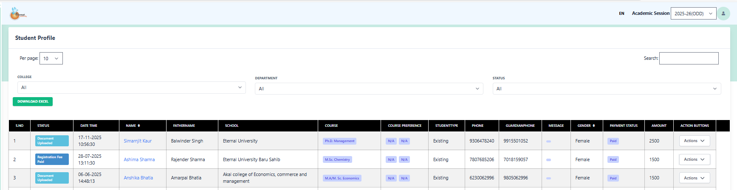This screenshot has width=737, height=190.
Task: Expand the Per page dropdown
Action: 51,59
